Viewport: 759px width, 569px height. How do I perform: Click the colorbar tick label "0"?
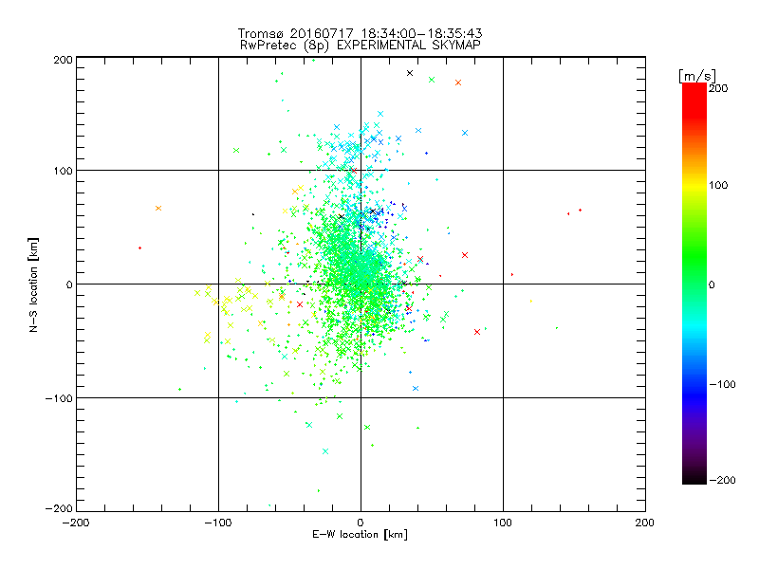click(712, 284)
